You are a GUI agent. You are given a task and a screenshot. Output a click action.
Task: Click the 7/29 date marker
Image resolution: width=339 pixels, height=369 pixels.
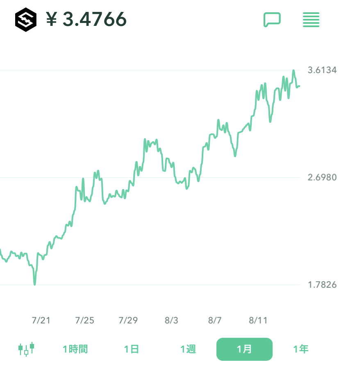(128, 320)
